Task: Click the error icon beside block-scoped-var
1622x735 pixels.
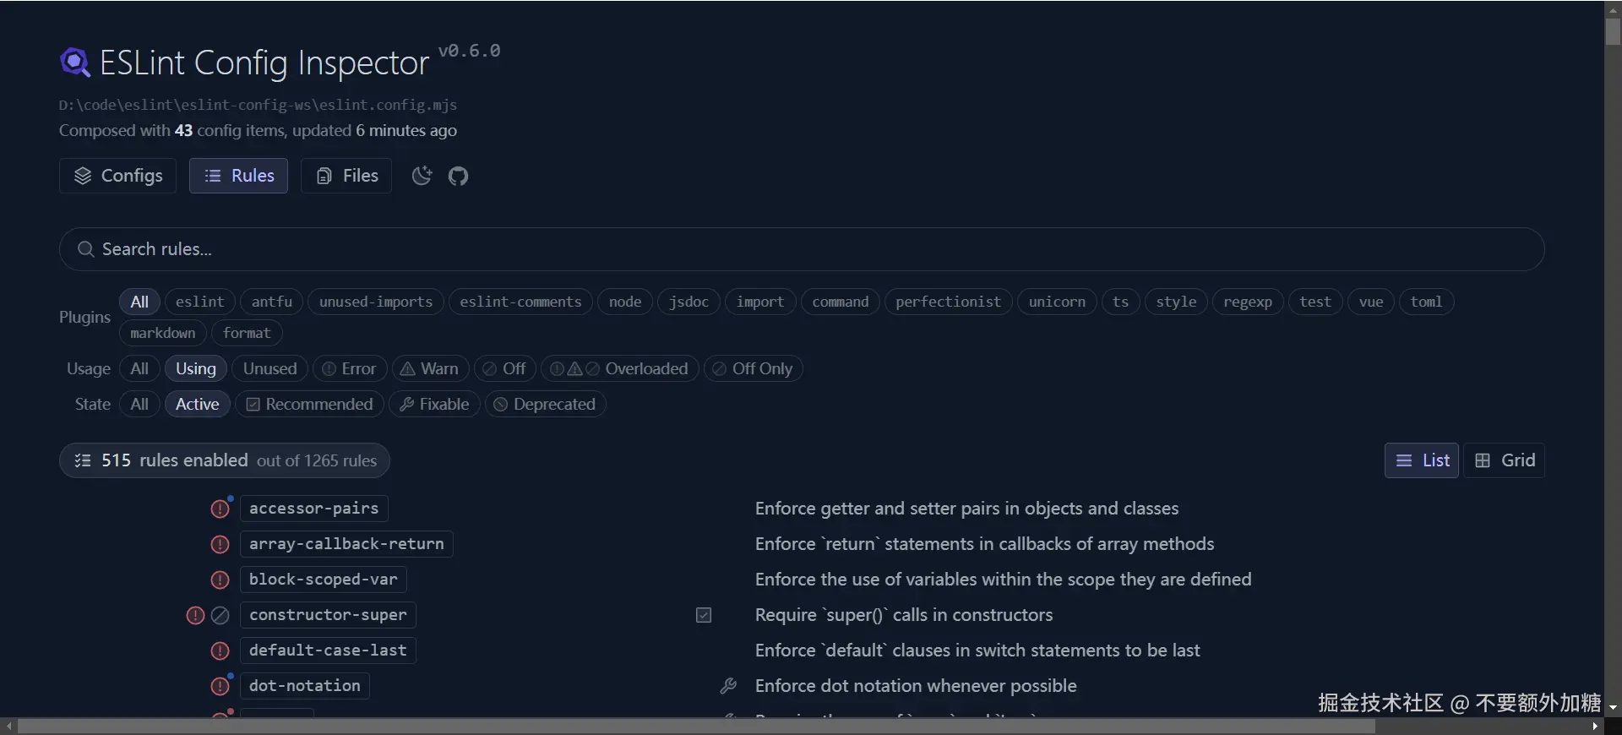Action: pyautogui.click(x=220, y=580)
